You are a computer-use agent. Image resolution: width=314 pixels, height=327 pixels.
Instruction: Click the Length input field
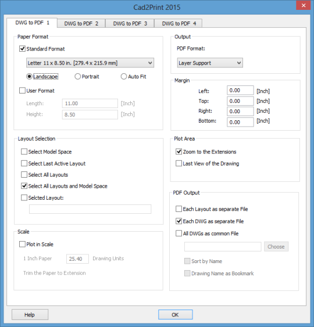pos(90,103)
